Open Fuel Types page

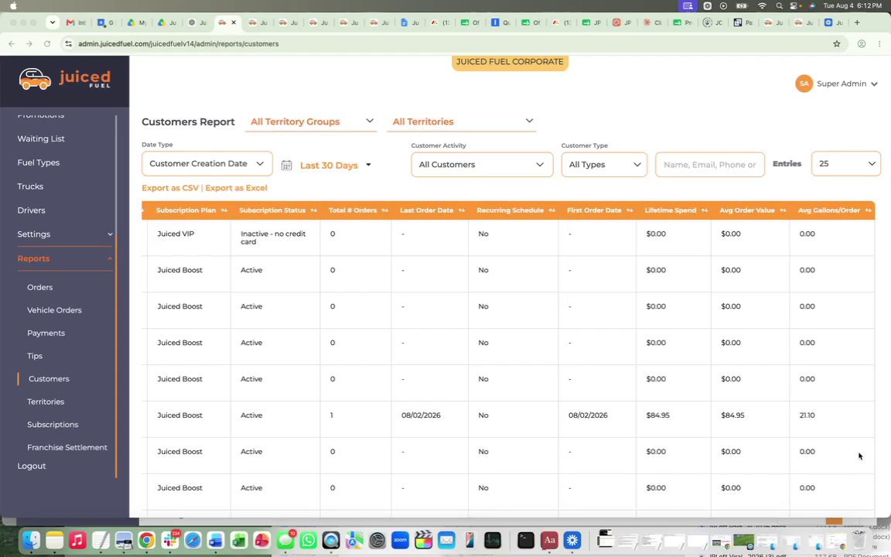click(x=38, y=162)
